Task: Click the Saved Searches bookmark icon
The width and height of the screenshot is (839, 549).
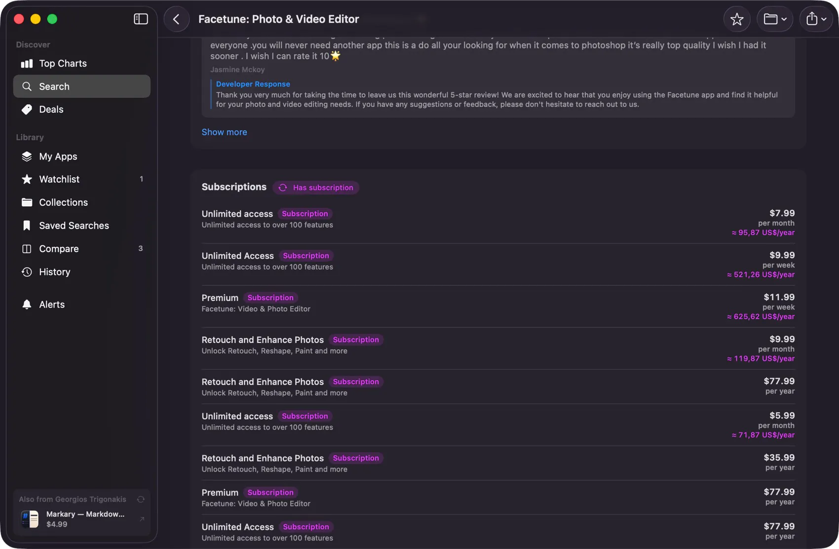Action: pyautogui.click(x=27, y=226)
